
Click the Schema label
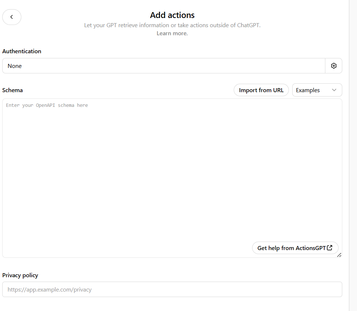[13, 90]
